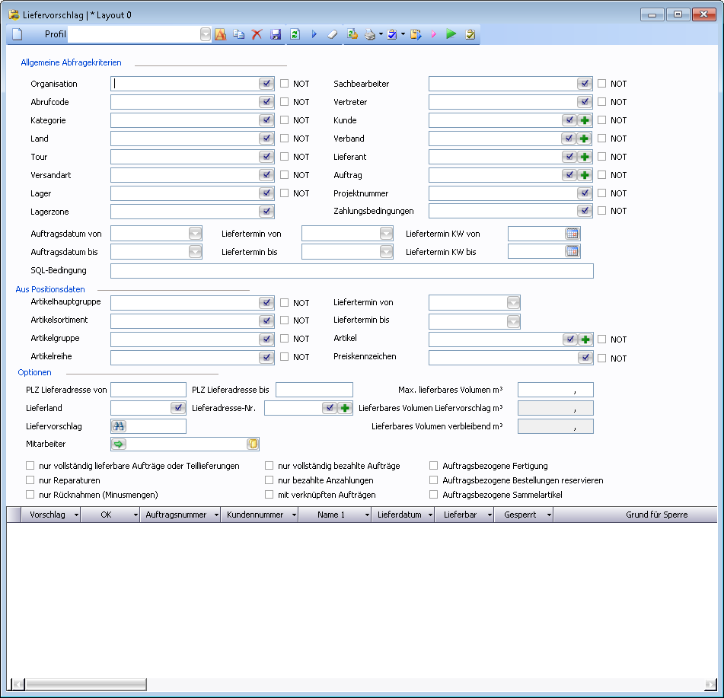Click the green play arrow toolbar icon
Viewport: 724px width, 698px height.
[x=451, y=34]
